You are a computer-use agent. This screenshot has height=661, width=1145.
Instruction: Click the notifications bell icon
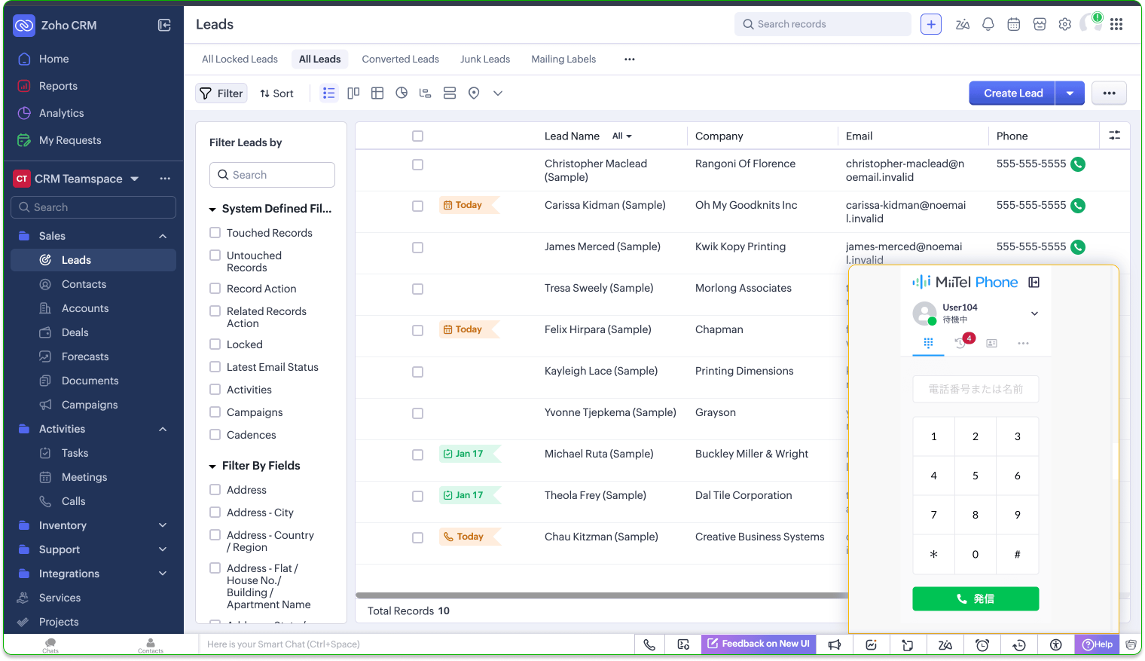click(x=988, y=24)
